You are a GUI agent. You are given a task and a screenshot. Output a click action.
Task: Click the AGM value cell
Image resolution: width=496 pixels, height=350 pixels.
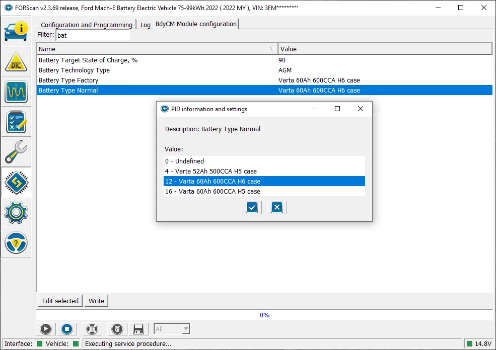[285, 70]
